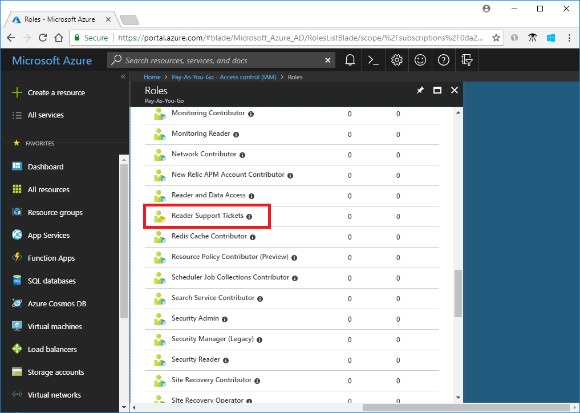580x413 pixels.
Task: Open the Chrome three-dot menu
Action: (569, 38)
